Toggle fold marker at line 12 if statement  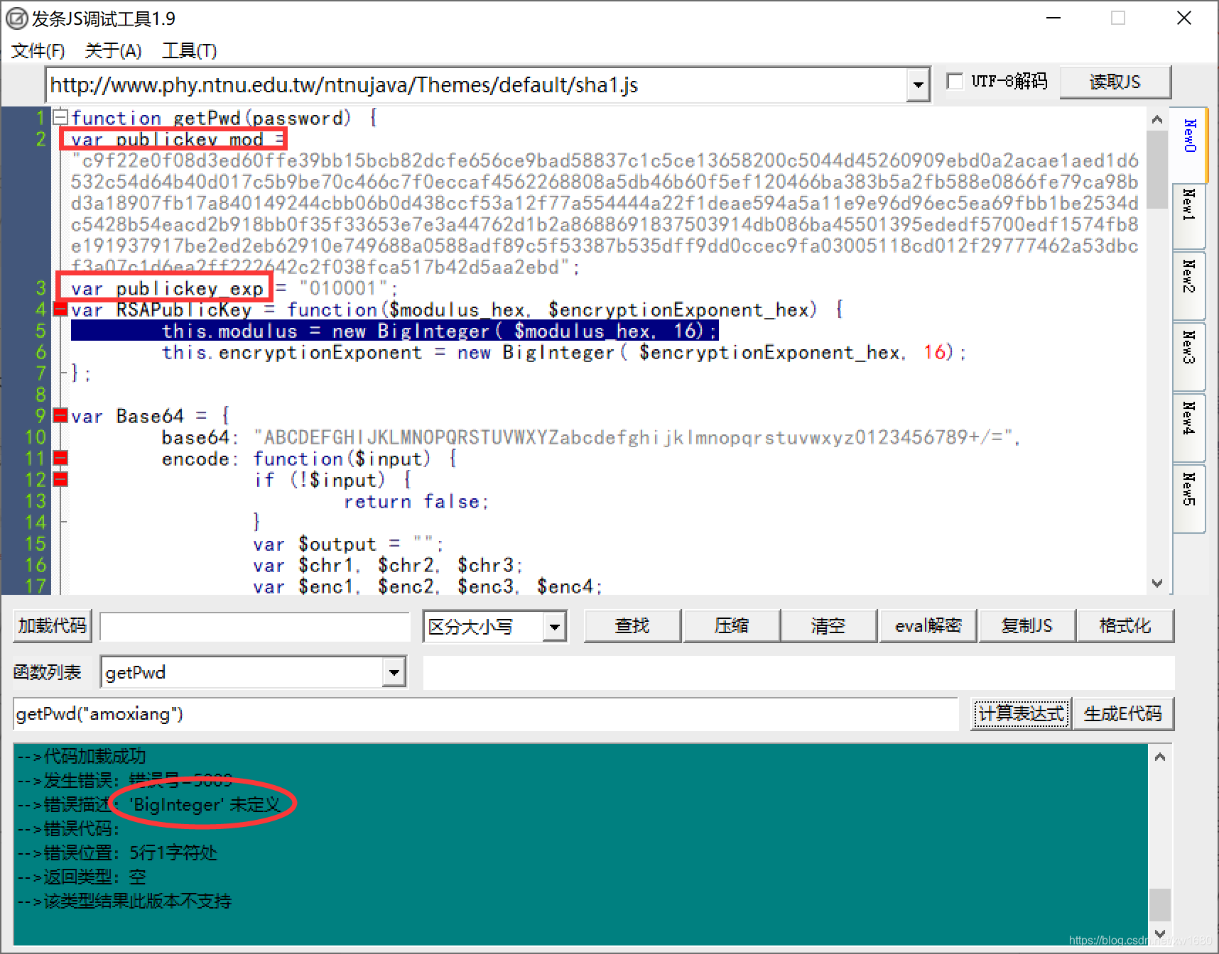tap(61, 479)
